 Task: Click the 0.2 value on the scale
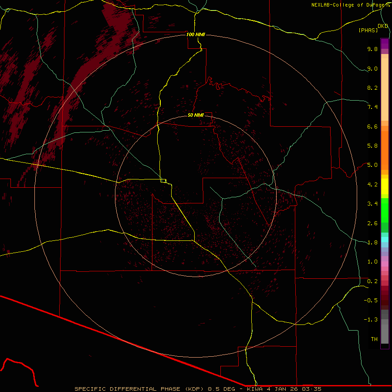tap(372, 281)
